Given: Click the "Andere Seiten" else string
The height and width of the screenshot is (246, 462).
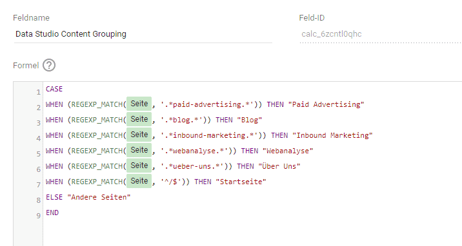Looking at the screenshot, I should coord(99,197).
